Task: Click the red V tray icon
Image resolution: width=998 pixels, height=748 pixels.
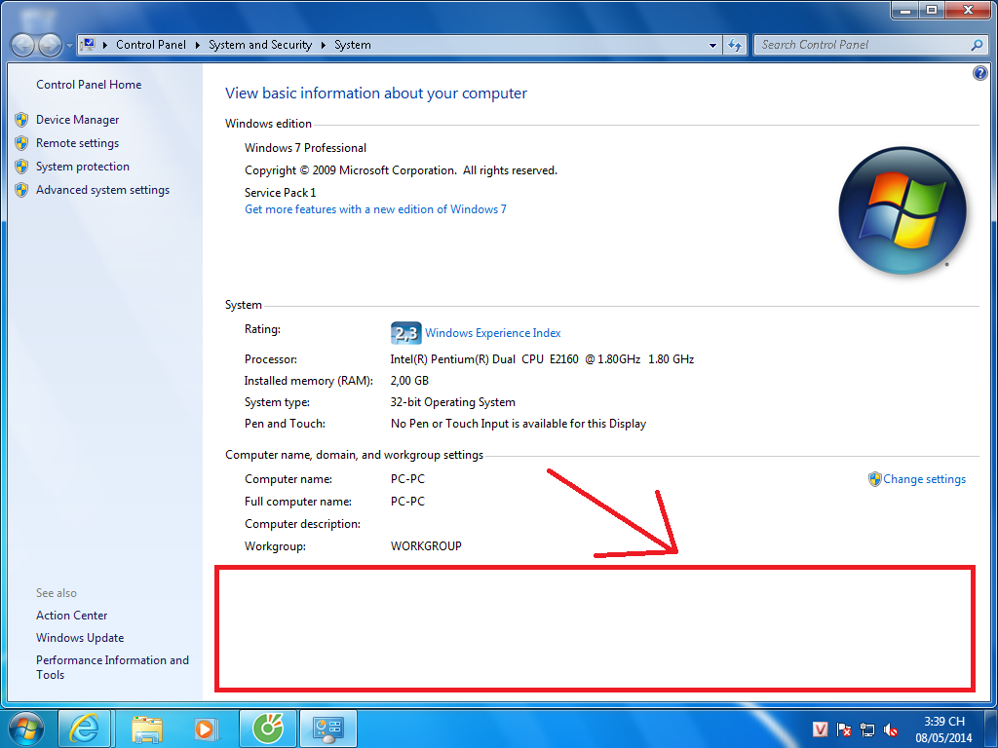Action: [821, 729]
